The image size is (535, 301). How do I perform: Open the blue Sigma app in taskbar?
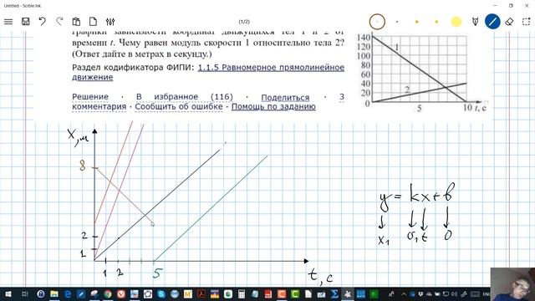click(334, 293)
